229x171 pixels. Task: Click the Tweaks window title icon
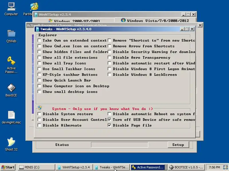(x=37, y=29)
